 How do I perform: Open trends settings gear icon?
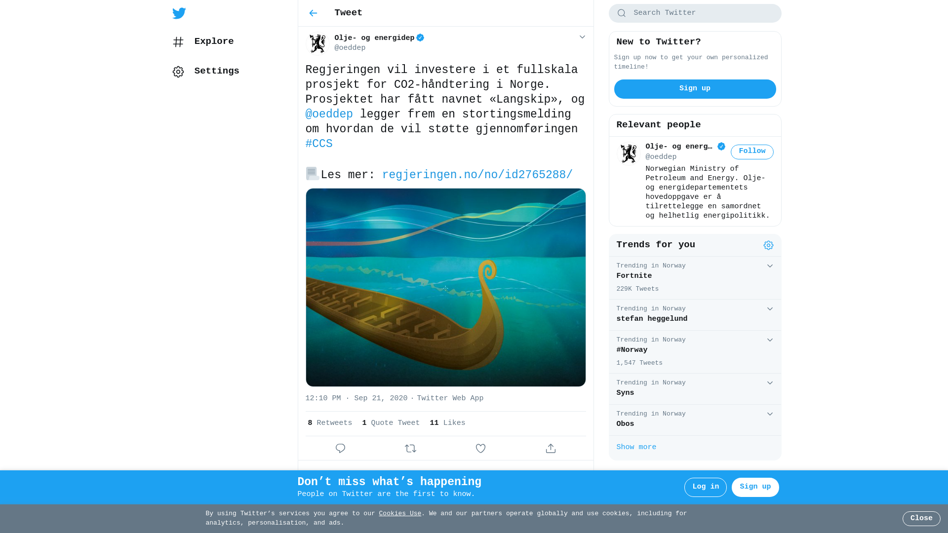pos(769,245)
